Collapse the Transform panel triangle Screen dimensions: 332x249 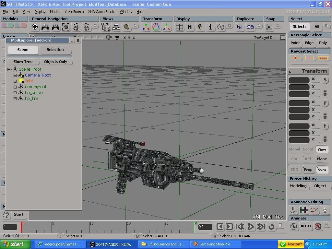tap(290, 72)
